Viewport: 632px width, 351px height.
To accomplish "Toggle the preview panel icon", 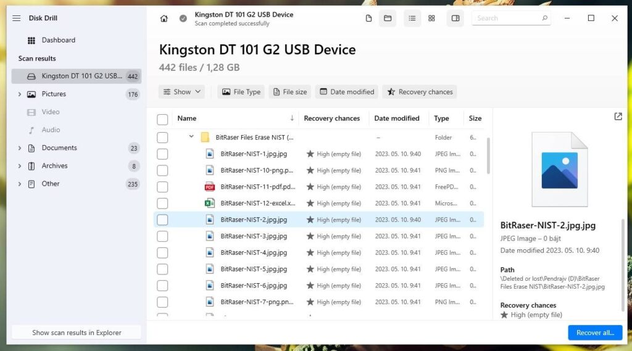I will pos(455,18).
